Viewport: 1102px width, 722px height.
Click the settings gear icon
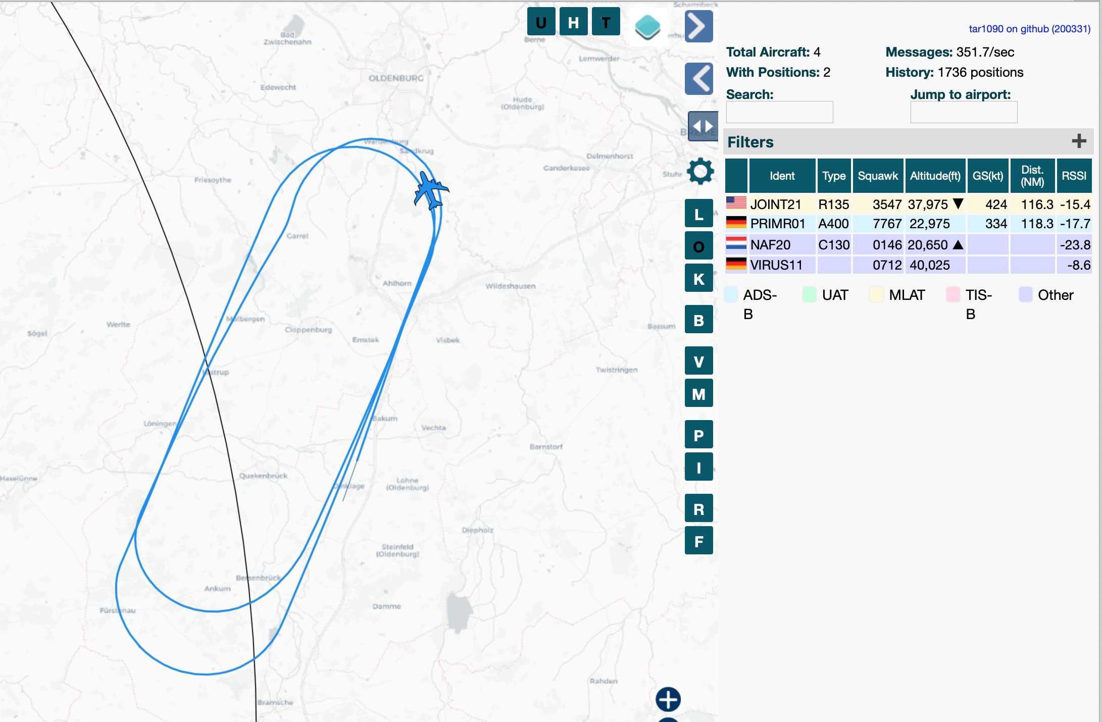coord(700,171)
